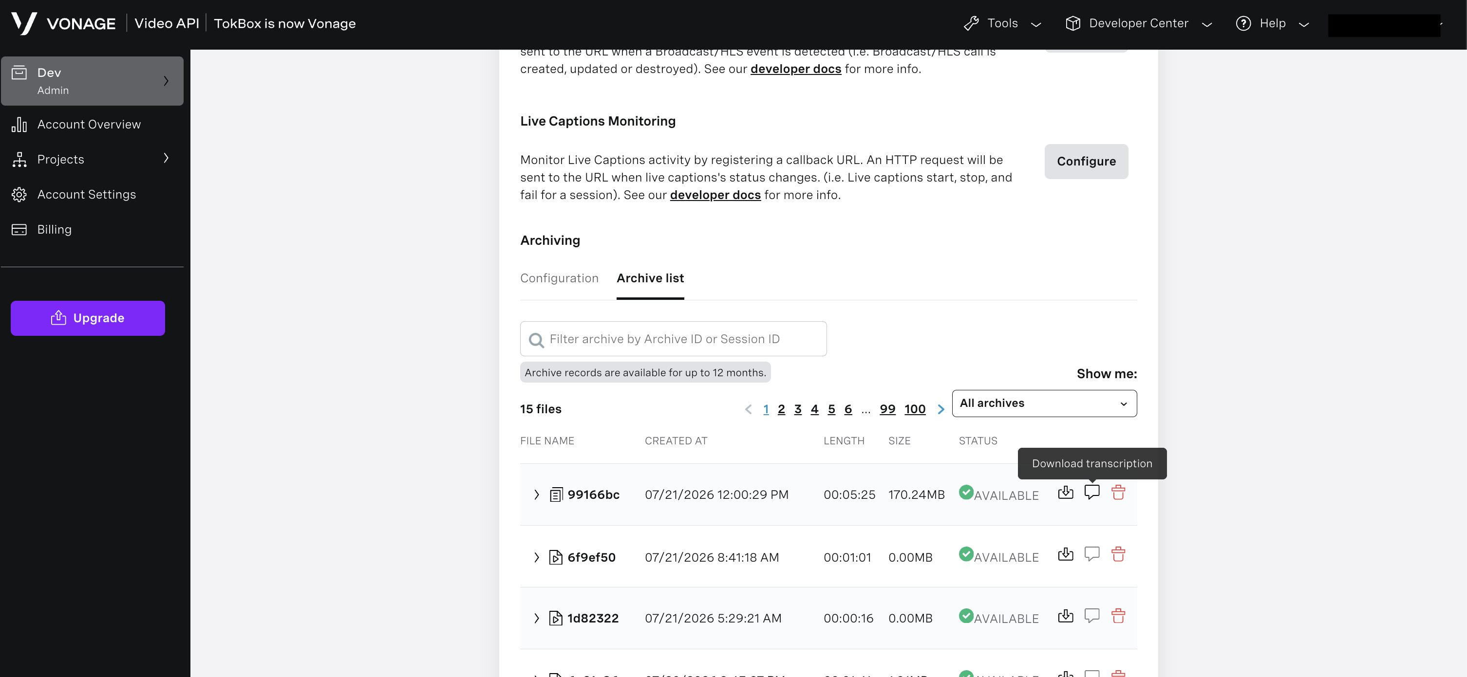Delete archive 99166bc
The width and height of the screenshot is (1467, 677).
point(1118,492)
